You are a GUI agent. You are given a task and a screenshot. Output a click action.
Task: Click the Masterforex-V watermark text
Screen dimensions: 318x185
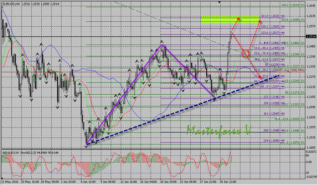pos(219,131)
